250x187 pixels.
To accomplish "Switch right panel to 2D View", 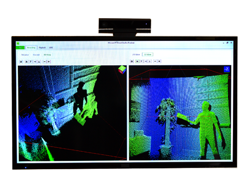I will click(136, 54).
